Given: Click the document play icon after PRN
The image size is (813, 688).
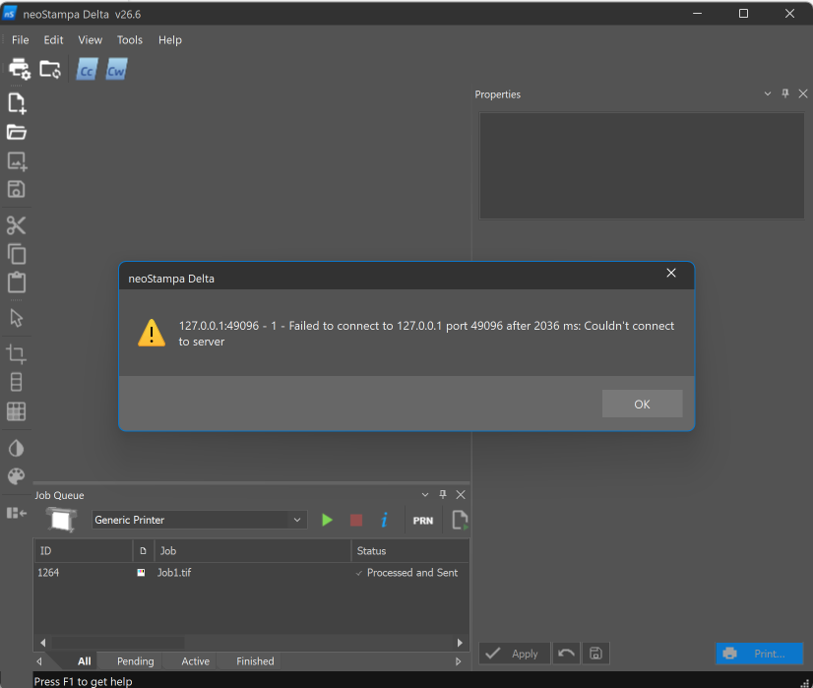Looking at the screenshot, I should tap(460, 520).
